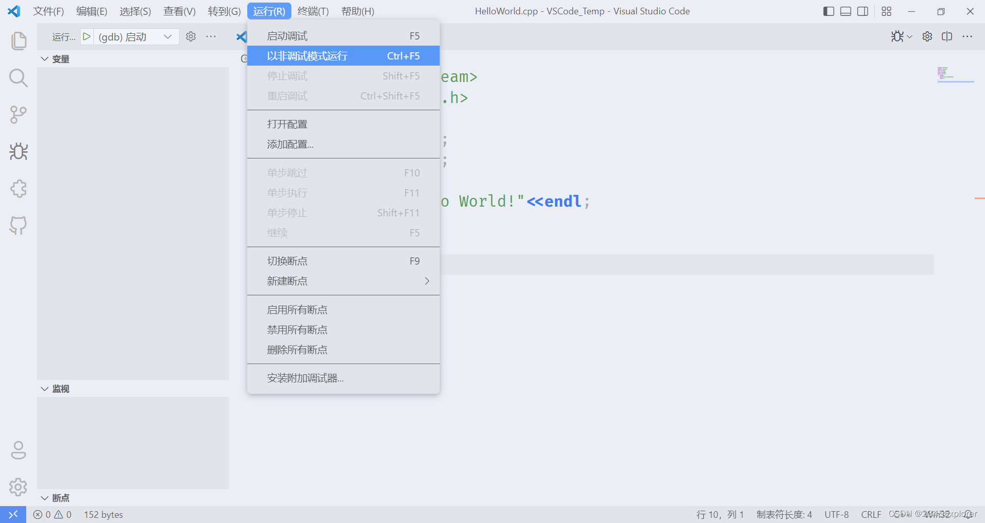Select 打开配置 menu entry
Image resolution: width=985 pixels, height=523 pixels.
343,124
